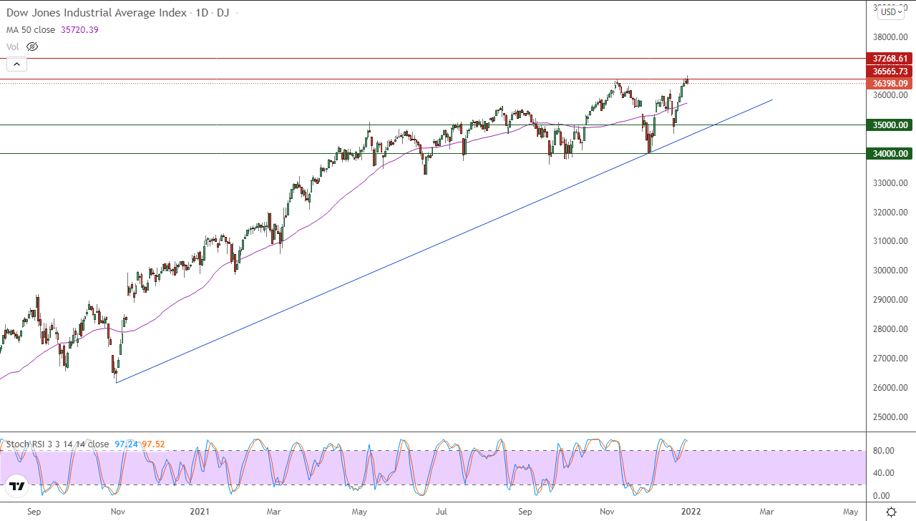Click the Vol indicator label
Viewport: 916px width, 521px height.
pyautogui.click(x=13, y=47)
